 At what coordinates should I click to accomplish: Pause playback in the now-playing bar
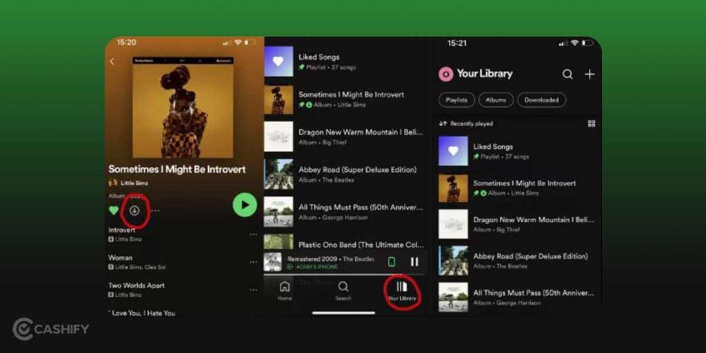pos(414,261)
